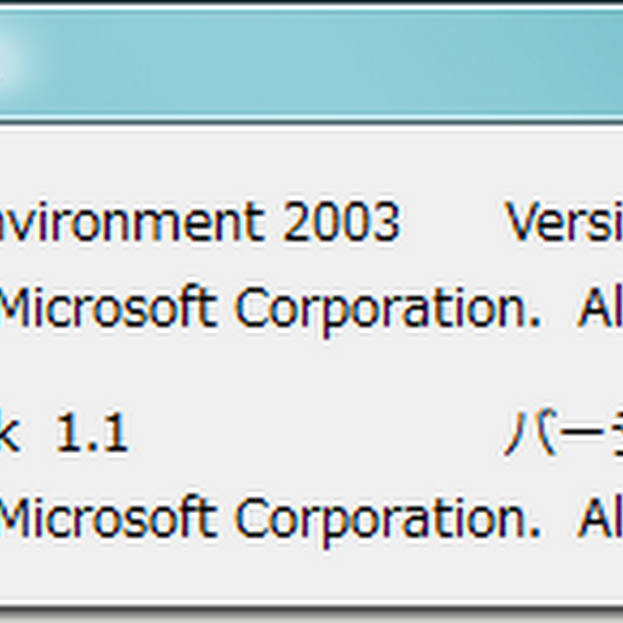Click the 'Versi' version label
The height and width of the screenshot is (623, 623).
[x=565, y=223]
